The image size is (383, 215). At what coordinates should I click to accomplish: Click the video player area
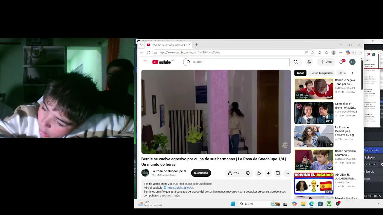216,112
